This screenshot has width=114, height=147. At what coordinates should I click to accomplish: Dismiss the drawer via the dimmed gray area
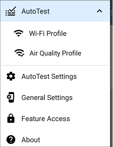[x=112, y=84]
